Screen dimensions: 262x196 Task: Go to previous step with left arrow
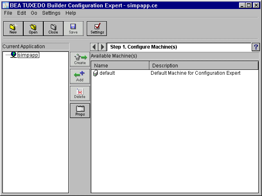coord(94,47)
